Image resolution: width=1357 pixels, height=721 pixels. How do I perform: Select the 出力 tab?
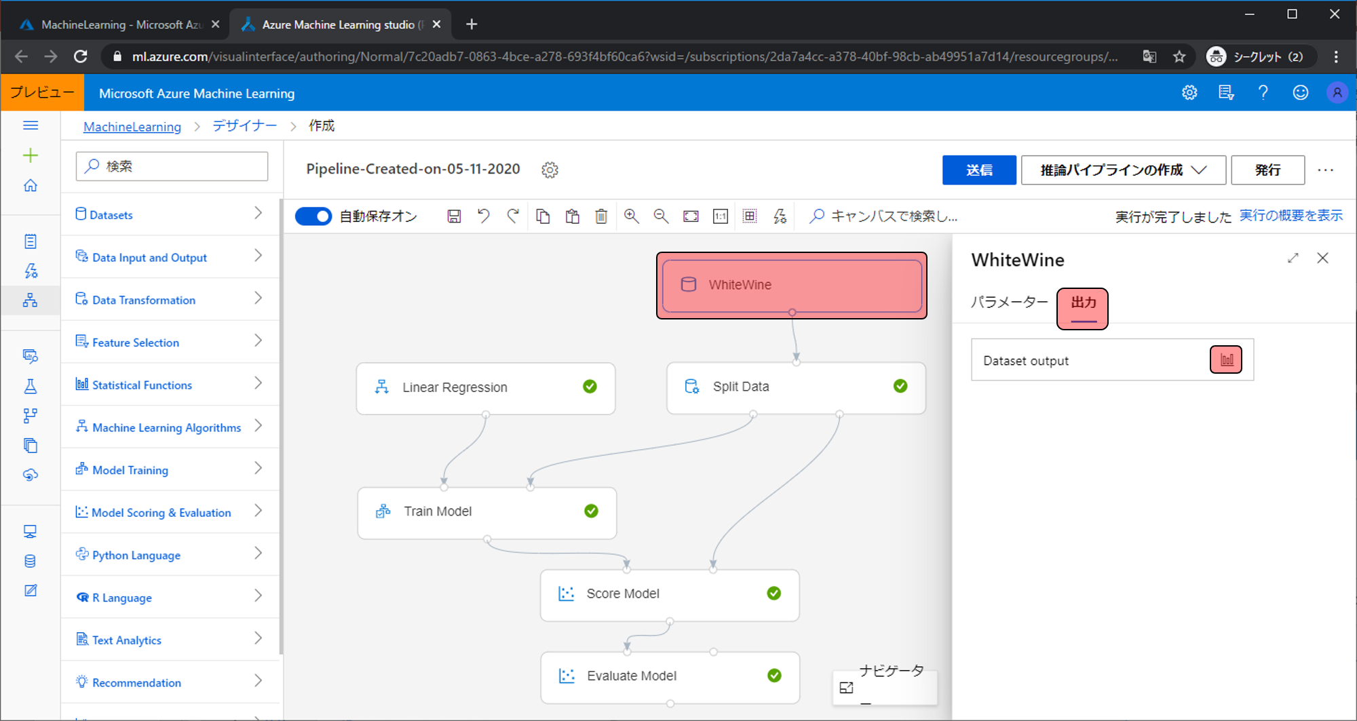pyautogui.click(x=1083, y=303)
